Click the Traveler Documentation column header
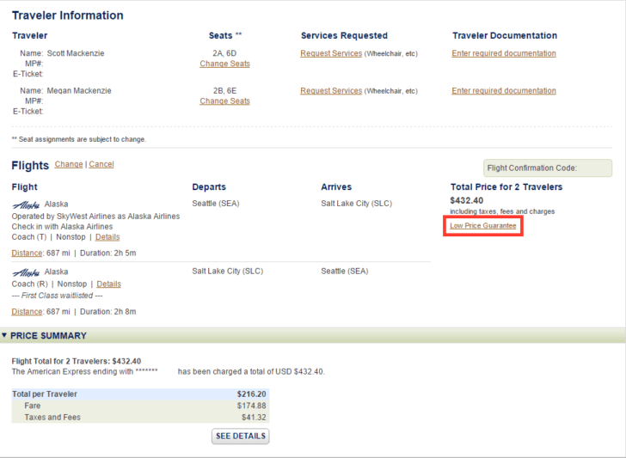This screenshot has width=626, height=458. coord(505,36)
